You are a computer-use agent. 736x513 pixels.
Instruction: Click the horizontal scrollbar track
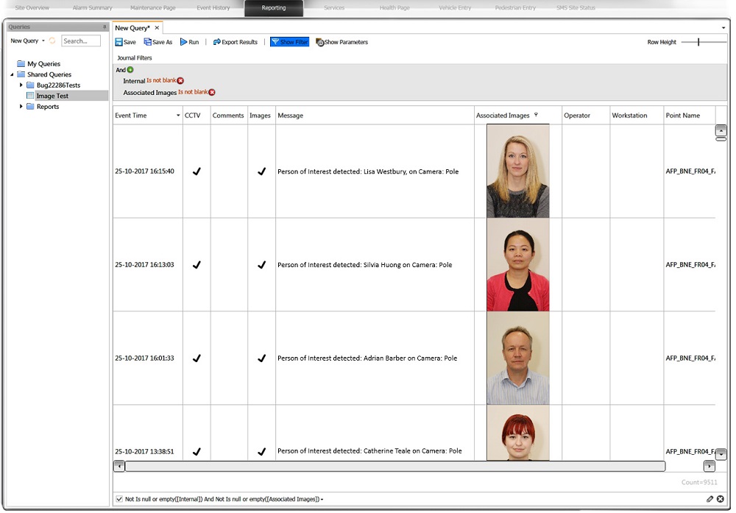pos(394,466)
